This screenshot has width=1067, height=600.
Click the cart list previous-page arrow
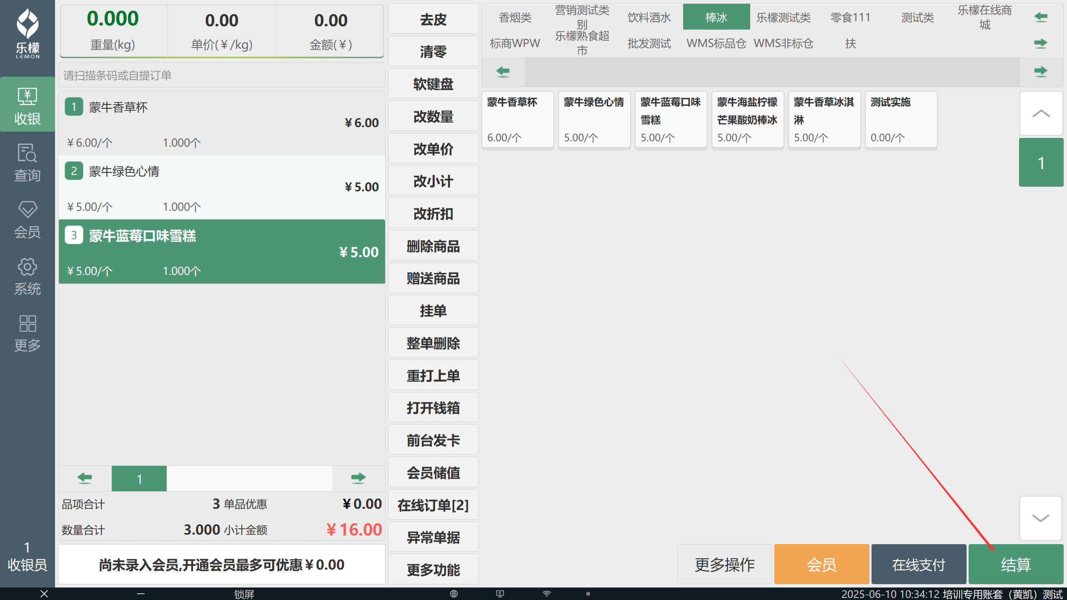tap(85, 478)
